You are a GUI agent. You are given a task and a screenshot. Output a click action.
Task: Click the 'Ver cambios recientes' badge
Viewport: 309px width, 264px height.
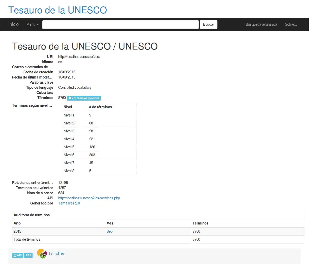click(x=84, y=98)
